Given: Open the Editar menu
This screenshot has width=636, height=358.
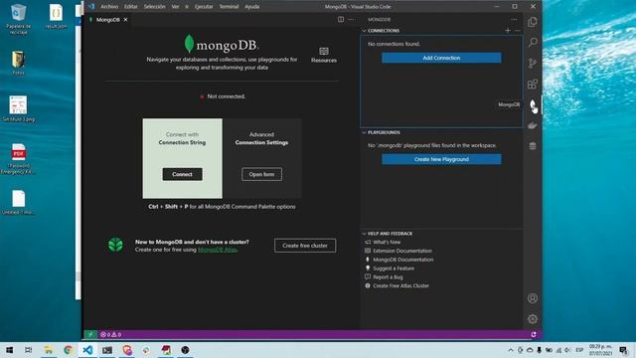Looking at the screenshot, I should point(130,7).
